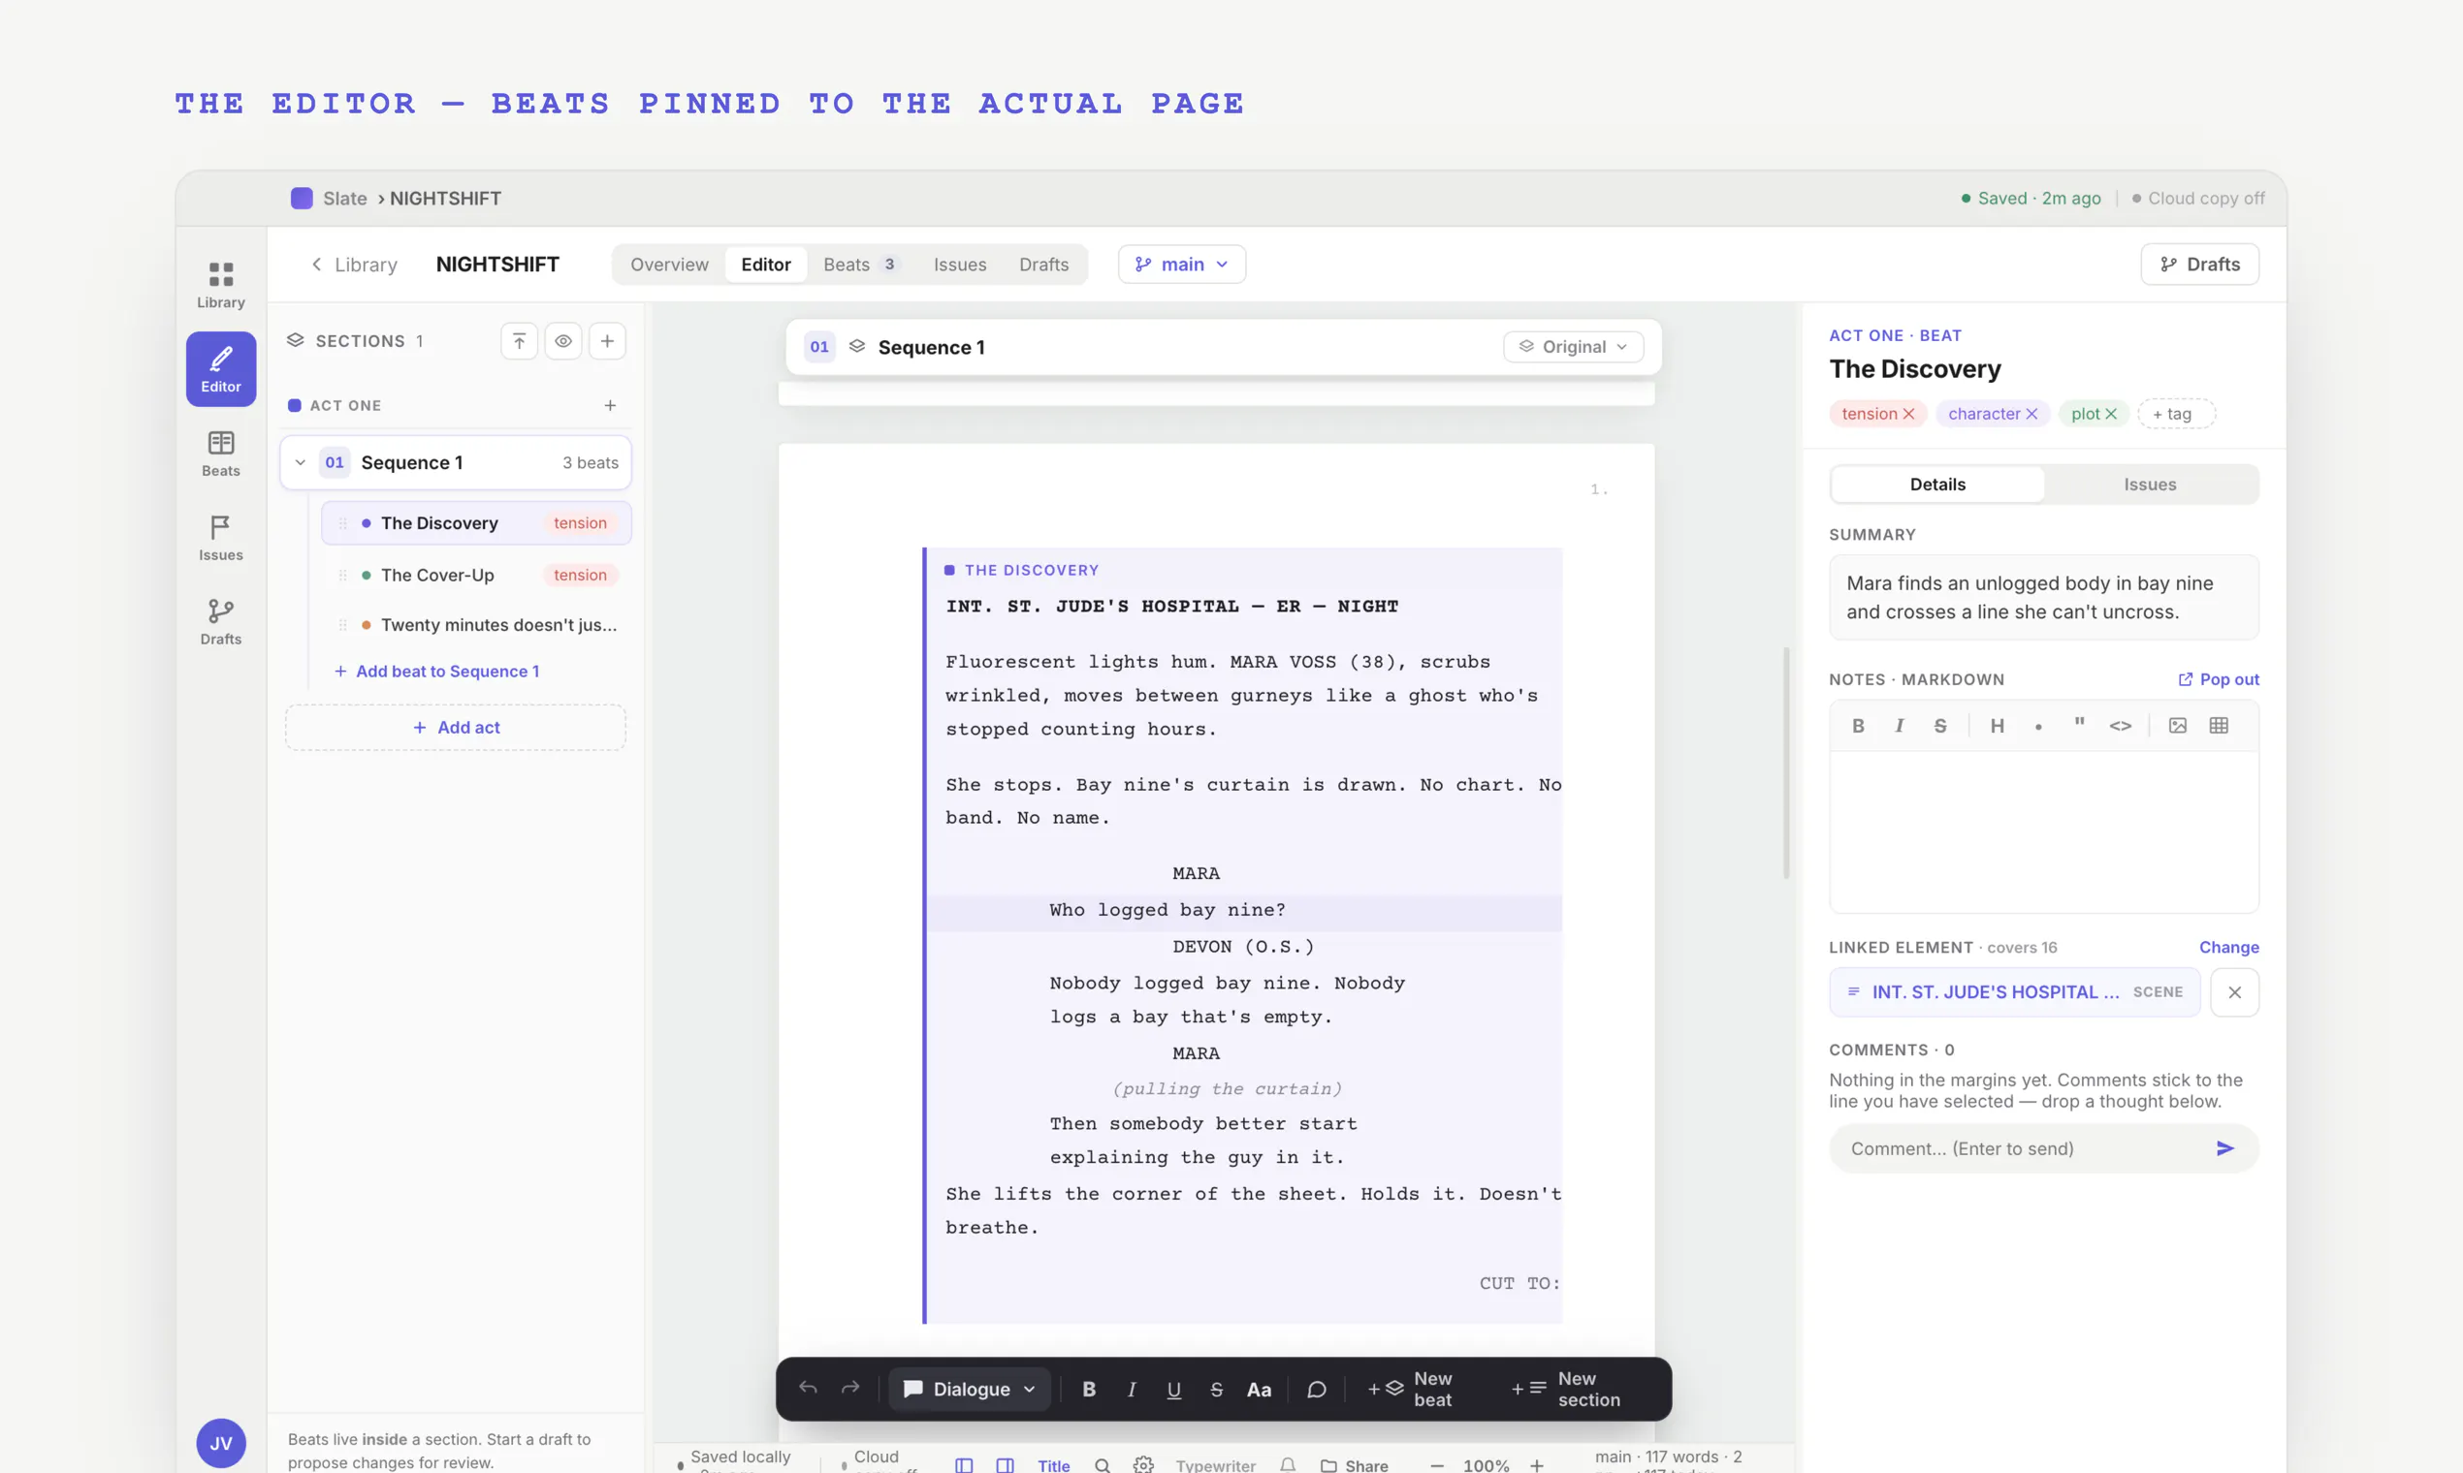Click Pop out for notes
The width and height of the screenshot is (2463, 1473).
pos(2219,680)
